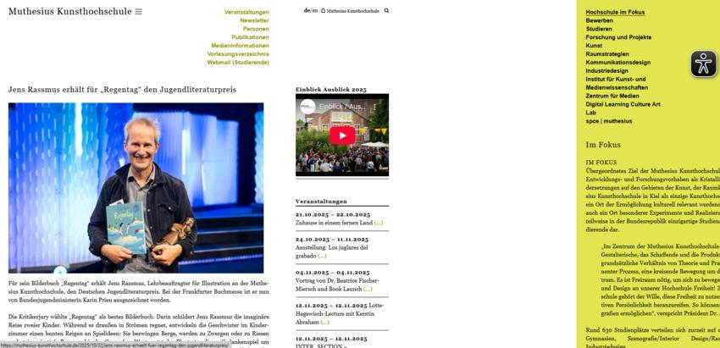
Task: Select Industriedesign in the yellow sidebar
Action: [606, 70]
